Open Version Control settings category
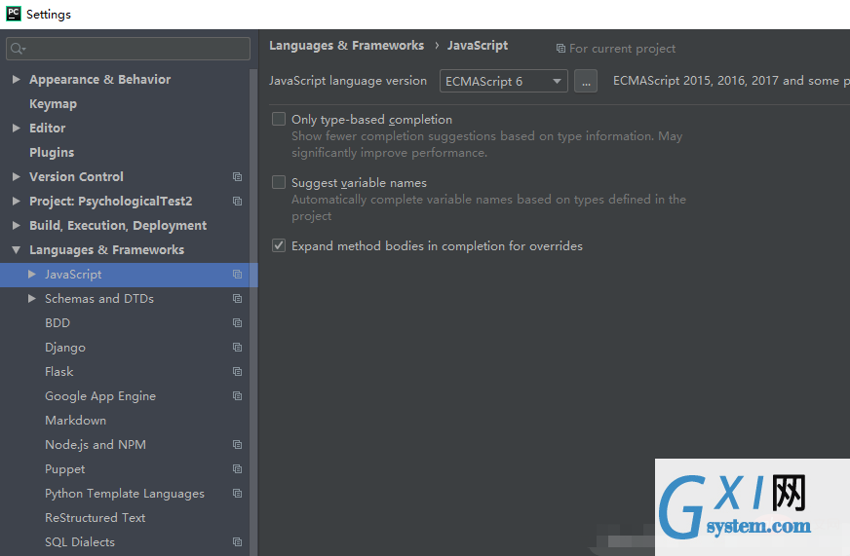 [76, 177]
